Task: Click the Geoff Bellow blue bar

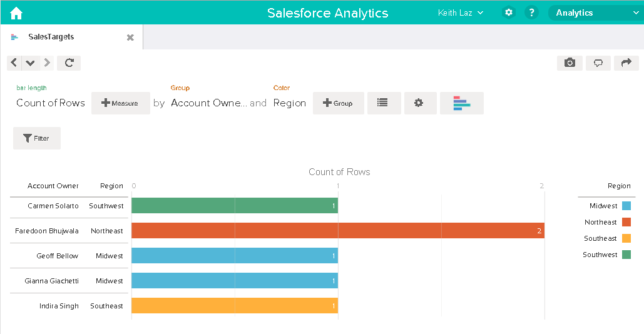Action: (x=235, y=256)
